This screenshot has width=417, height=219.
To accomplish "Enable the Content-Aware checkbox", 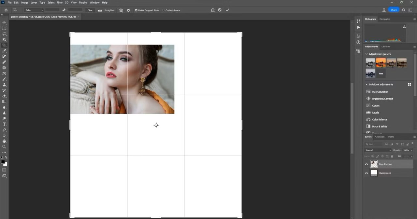I will [x=164, y=10].
